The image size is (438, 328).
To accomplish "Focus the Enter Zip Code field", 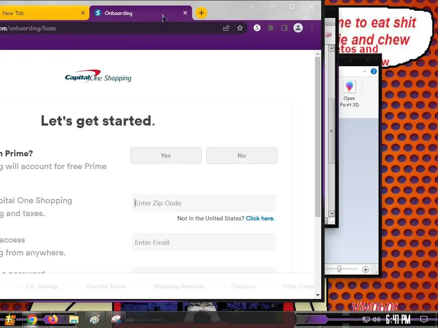I will [x=204, y=203].
